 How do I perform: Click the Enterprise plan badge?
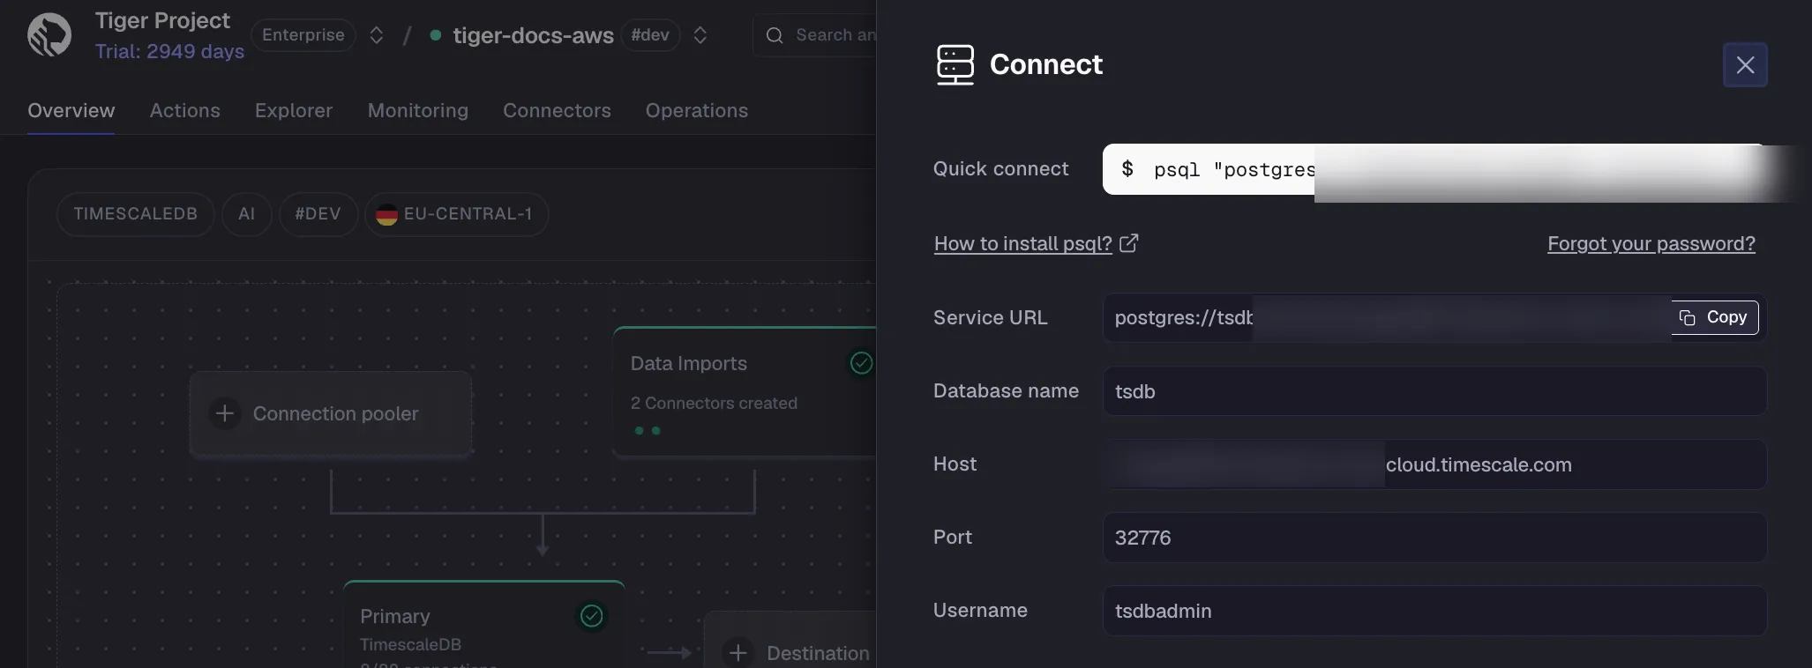(x=303, y=35)
